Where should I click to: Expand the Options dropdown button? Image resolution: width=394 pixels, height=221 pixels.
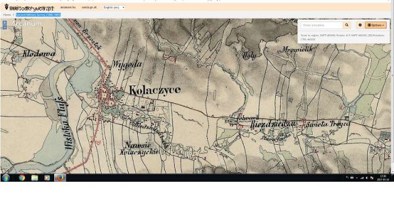pos(376,25)
